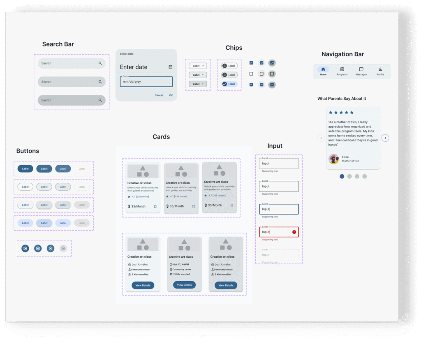
Task: Expand the top Label dropdown chip with chevron
Action: (197, 66)
